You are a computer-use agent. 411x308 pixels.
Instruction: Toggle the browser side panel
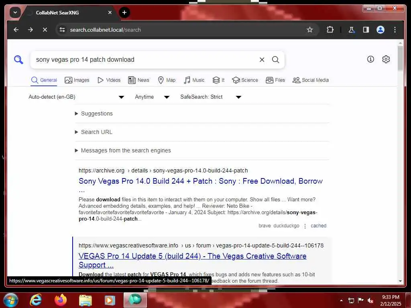coord(366,30)
